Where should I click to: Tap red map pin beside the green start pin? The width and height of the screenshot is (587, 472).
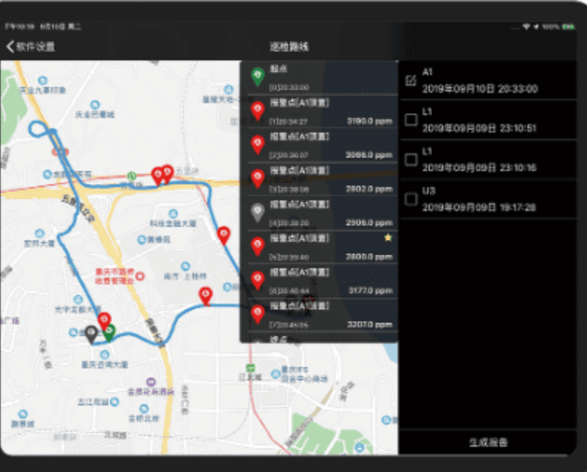pyautogui.click(x=104, y=322)
